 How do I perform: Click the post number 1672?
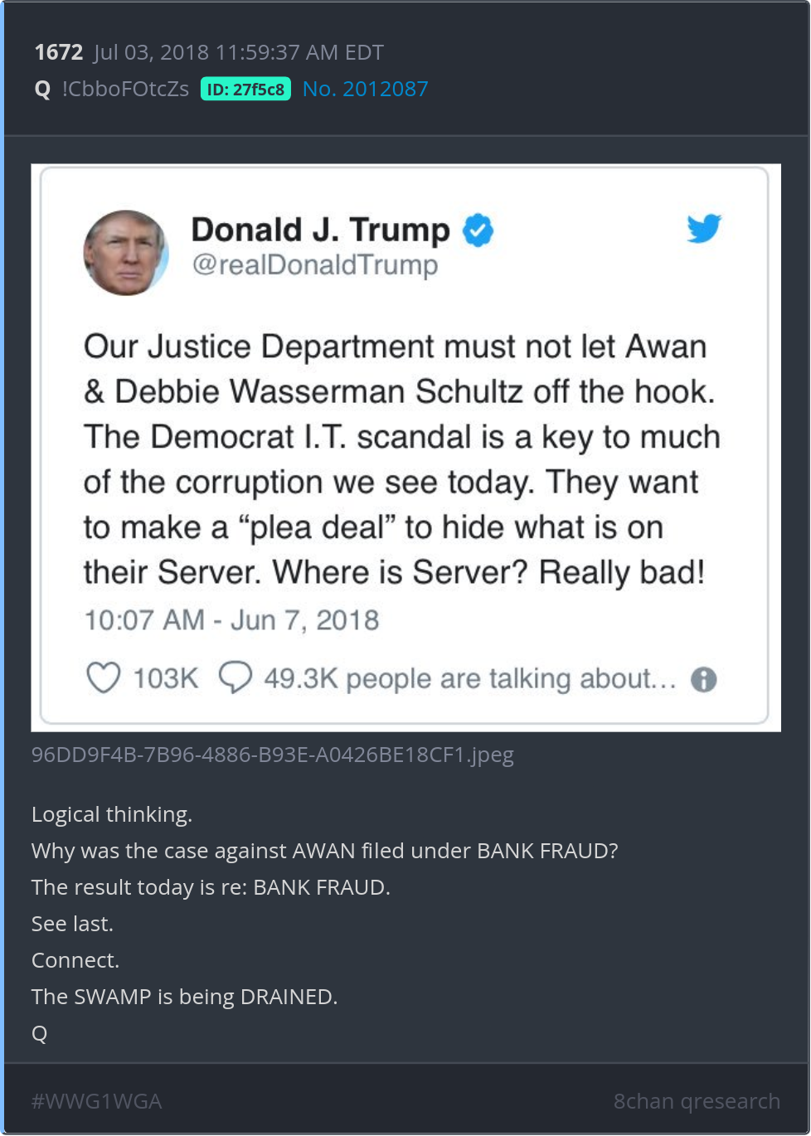(59, 52)
